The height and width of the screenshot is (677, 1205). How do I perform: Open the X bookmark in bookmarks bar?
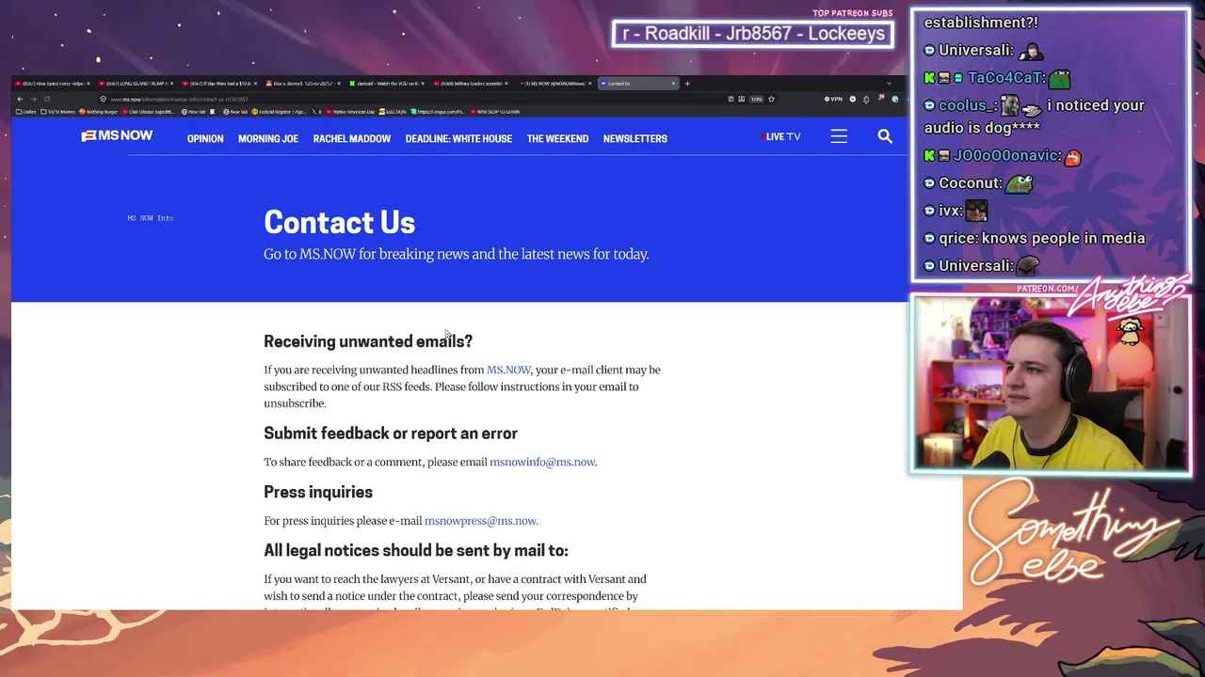[315, 112]
